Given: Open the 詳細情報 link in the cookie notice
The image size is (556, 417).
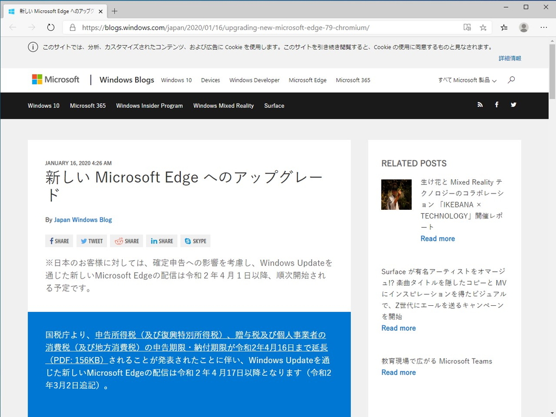Looking at the screenshot, I should (509, 58).
